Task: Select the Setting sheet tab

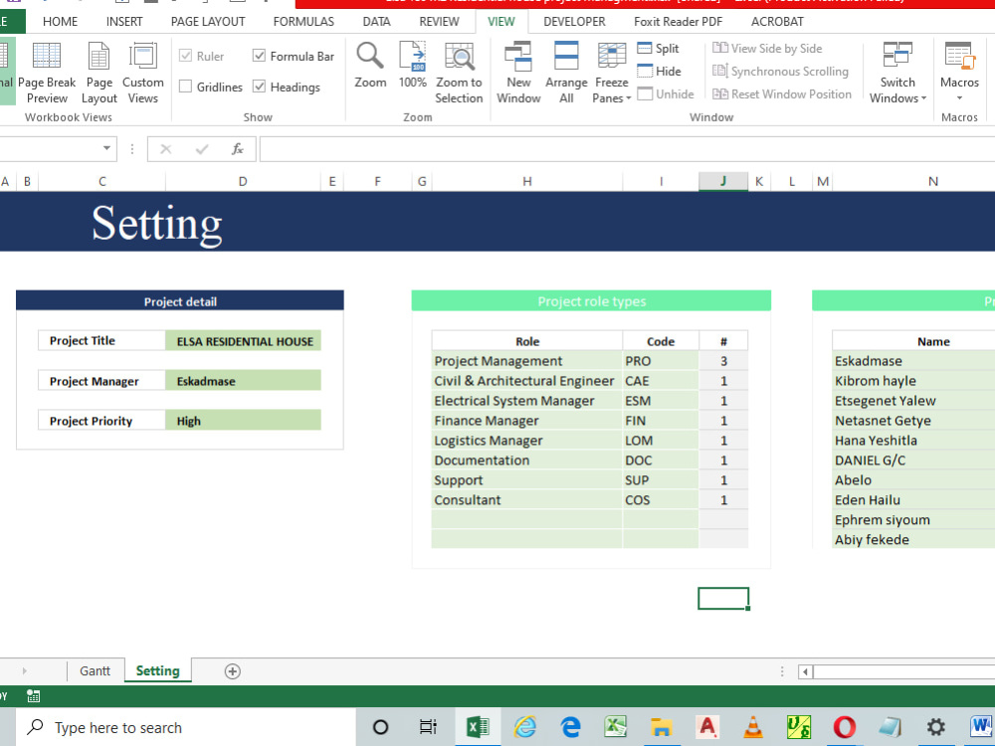Action: [x=157, y=671]
